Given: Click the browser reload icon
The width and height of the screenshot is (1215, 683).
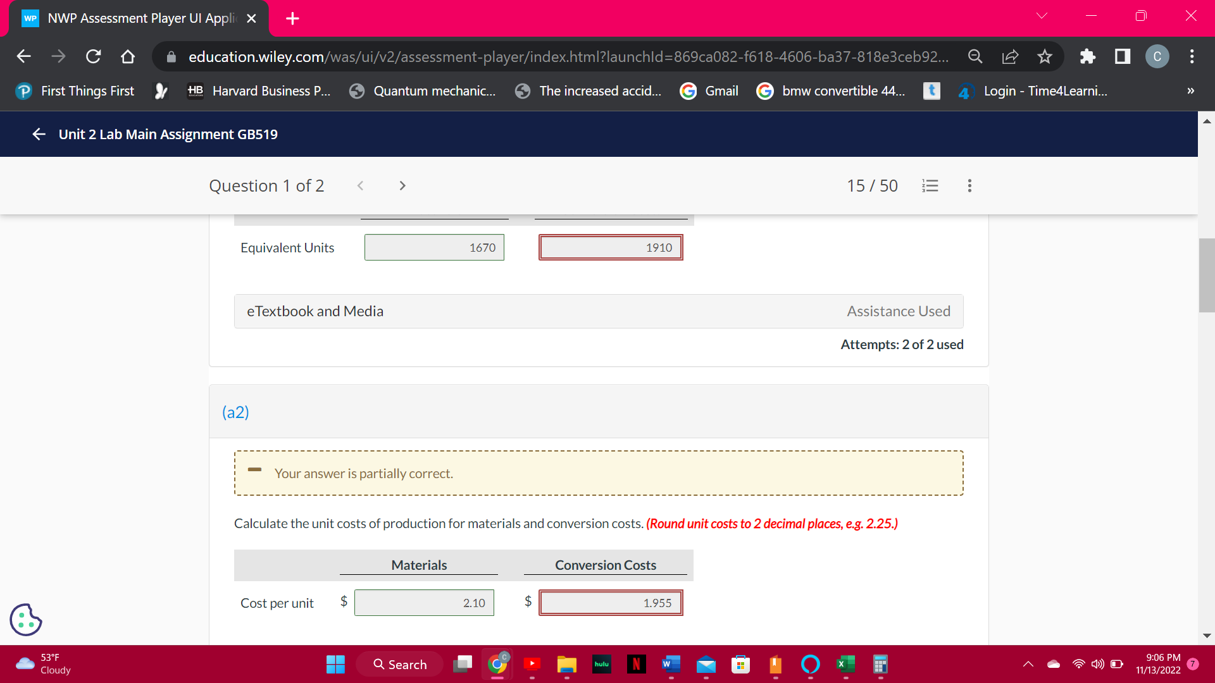Looking at the screenshot, I should [x=93, y=56].
